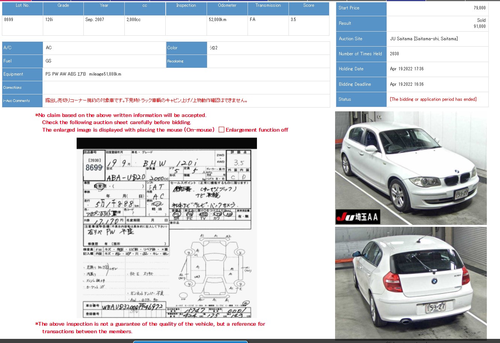Click the right-edge page scrollbar
This screenshot has width=500, height=343.
click(498, 171)
